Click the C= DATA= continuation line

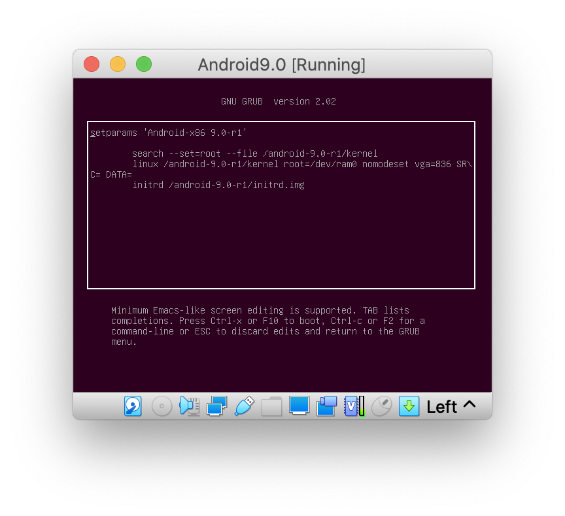[x=111, y=174]
